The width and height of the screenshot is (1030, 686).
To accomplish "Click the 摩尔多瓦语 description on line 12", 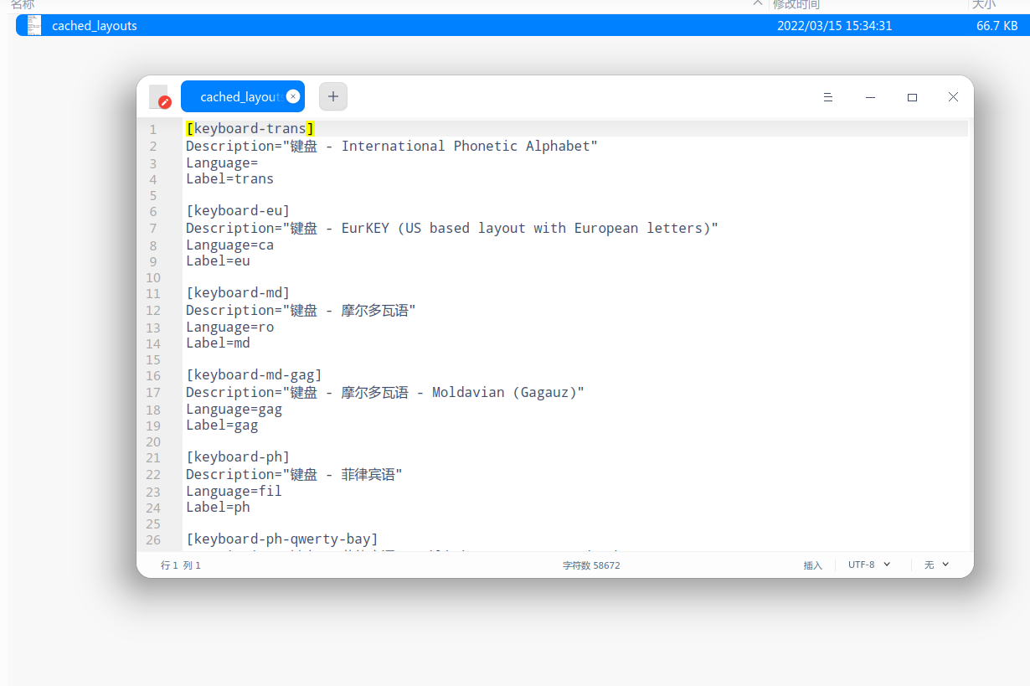I will point(301,310).
